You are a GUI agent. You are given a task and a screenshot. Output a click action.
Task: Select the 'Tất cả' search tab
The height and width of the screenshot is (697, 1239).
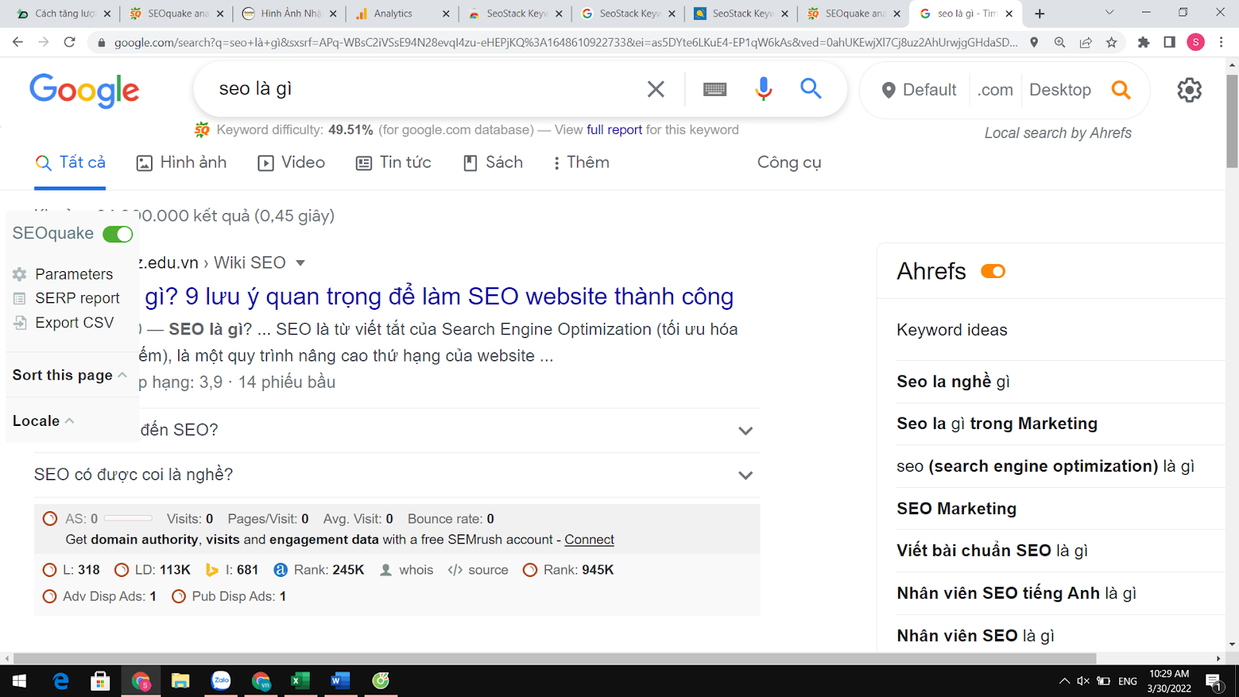pos(70,163)
